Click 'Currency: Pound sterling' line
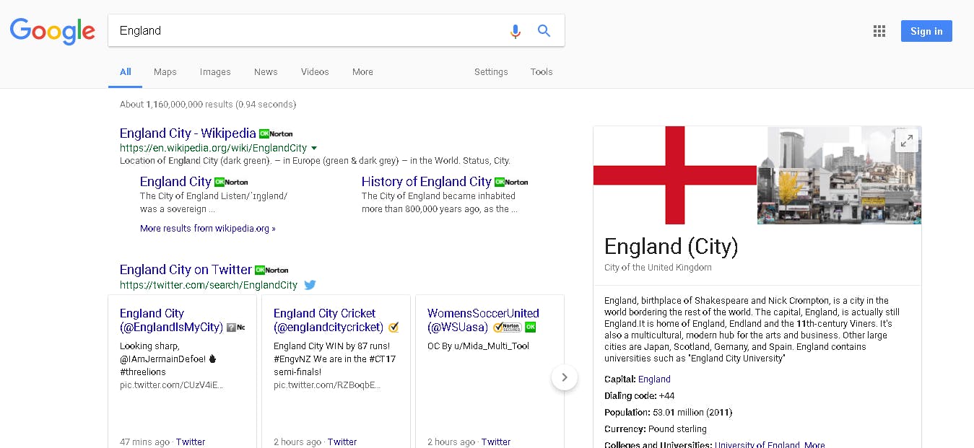 (x=656, y=429)
